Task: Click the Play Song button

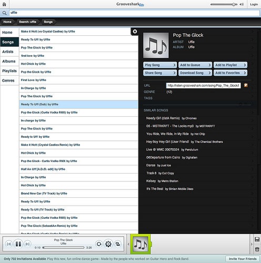Action: click(160, 65)
